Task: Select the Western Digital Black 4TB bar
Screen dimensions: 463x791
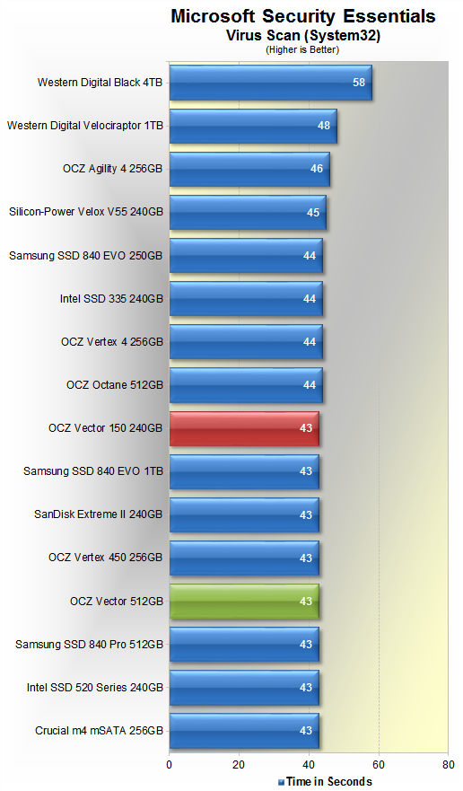Action: pos(271,83)
